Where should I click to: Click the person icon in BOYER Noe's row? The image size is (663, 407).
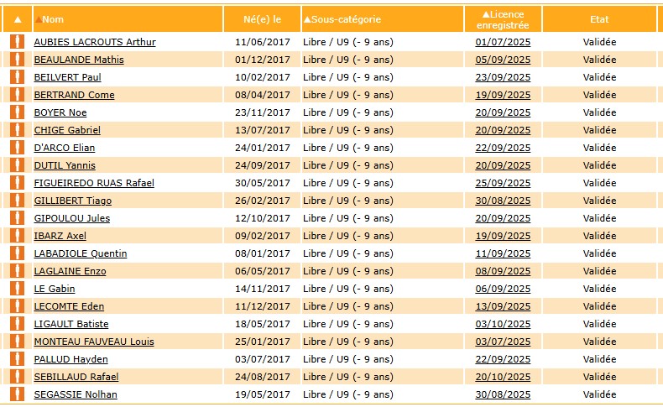click(x=16, y=112)
